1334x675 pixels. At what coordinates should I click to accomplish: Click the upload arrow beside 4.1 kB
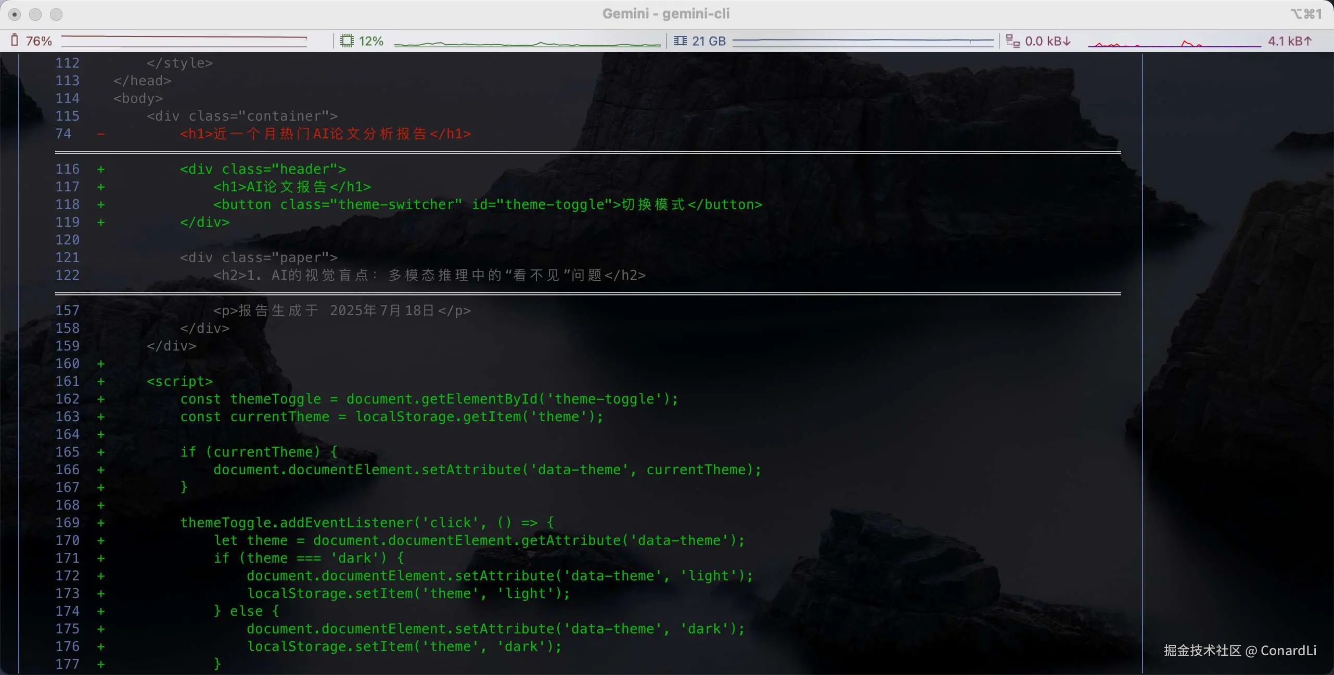pyautogui.click(x=1308, y=41)
